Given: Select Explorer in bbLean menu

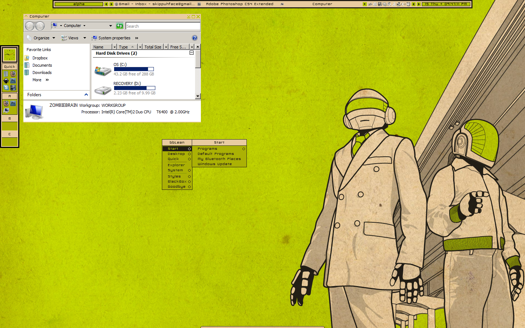Looking at the screenshot, I should [177, 165].
